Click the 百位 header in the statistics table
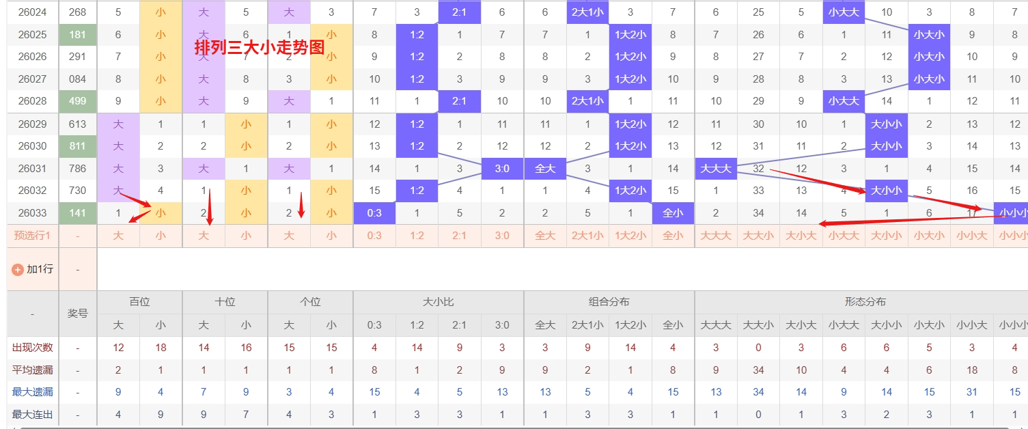 coord(139,302)
